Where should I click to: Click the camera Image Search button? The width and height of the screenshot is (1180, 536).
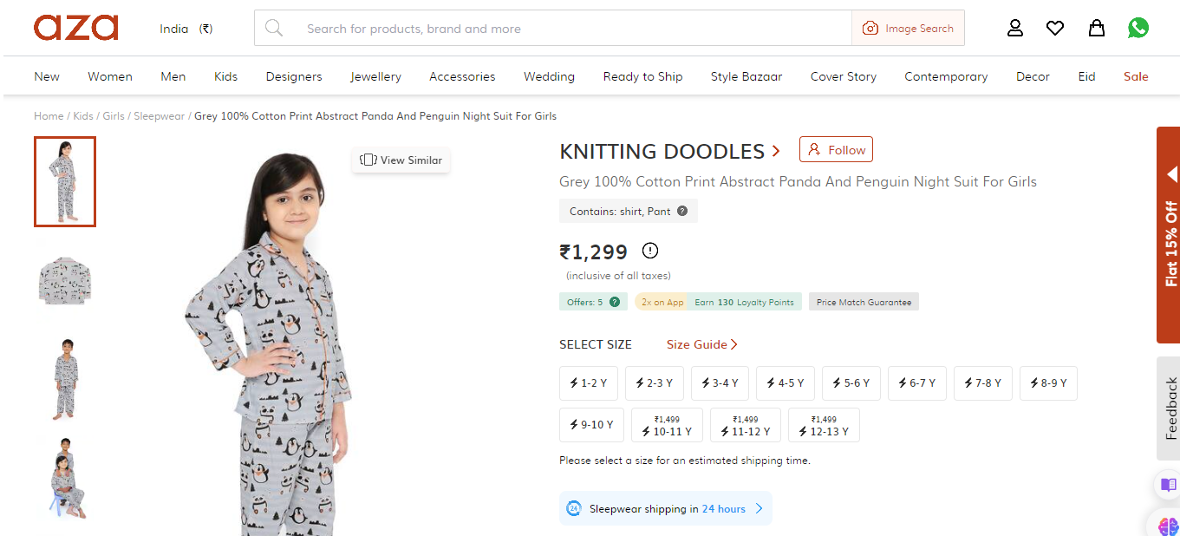click(x=908, y=29)
